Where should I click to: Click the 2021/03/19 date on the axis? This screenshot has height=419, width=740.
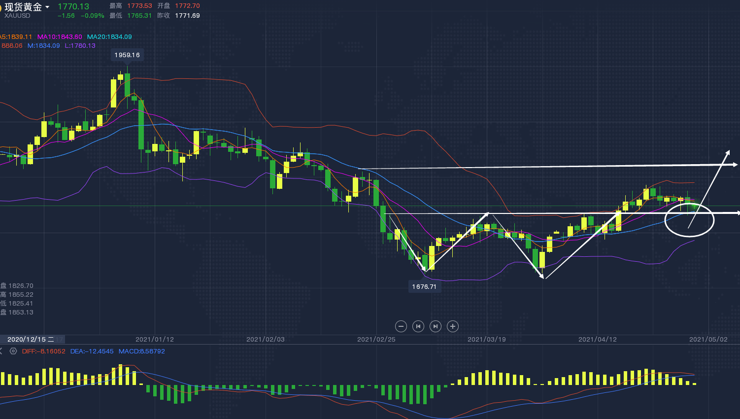click(x=486, y=340)
